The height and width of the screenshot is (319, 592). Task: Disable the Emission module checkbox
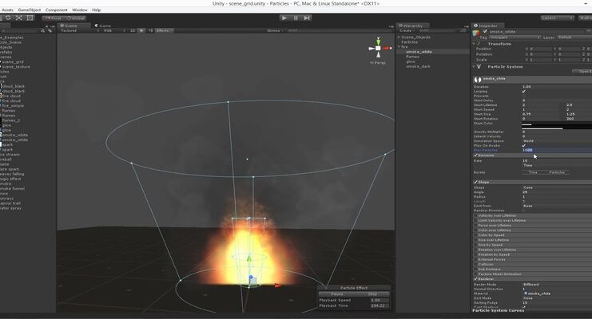click(x=475, y=155)
